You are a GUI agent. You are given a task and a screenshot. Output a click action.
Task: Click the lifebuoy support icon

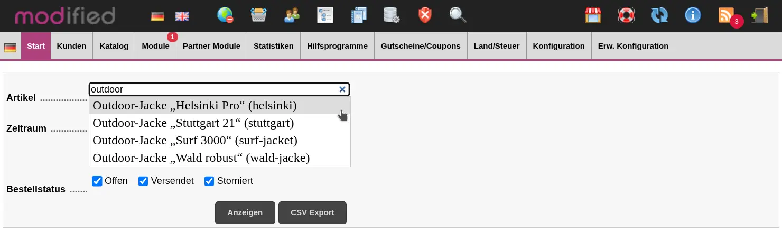pos(626,15)
